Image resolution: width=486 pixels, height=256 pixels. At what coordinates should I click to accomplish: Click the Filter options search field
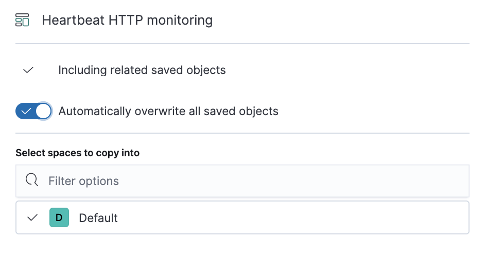242,181
